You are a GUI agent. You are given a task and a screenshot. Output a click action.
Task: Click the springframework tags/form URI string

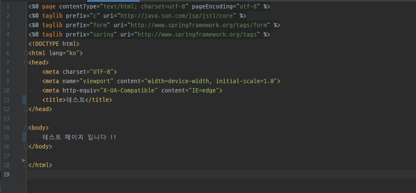click(199, 25)
